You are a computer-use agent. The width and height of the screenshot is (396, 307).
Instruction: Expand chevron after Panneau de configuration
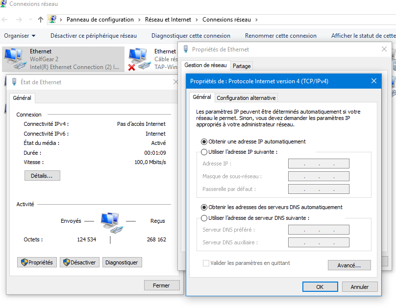coord(139,20)
